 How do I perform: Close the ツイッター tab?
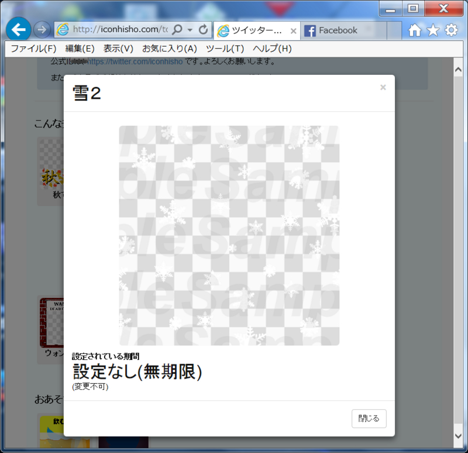pyautogui.click(x=294, y=31)
